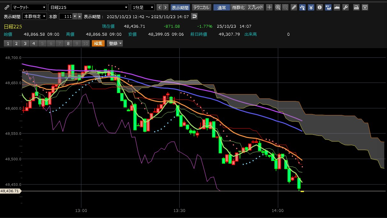Click the crosshair cursor tool icon
This screenshot has height=218, width=387.
269,7
